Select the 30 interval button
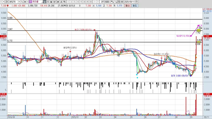 85,2
